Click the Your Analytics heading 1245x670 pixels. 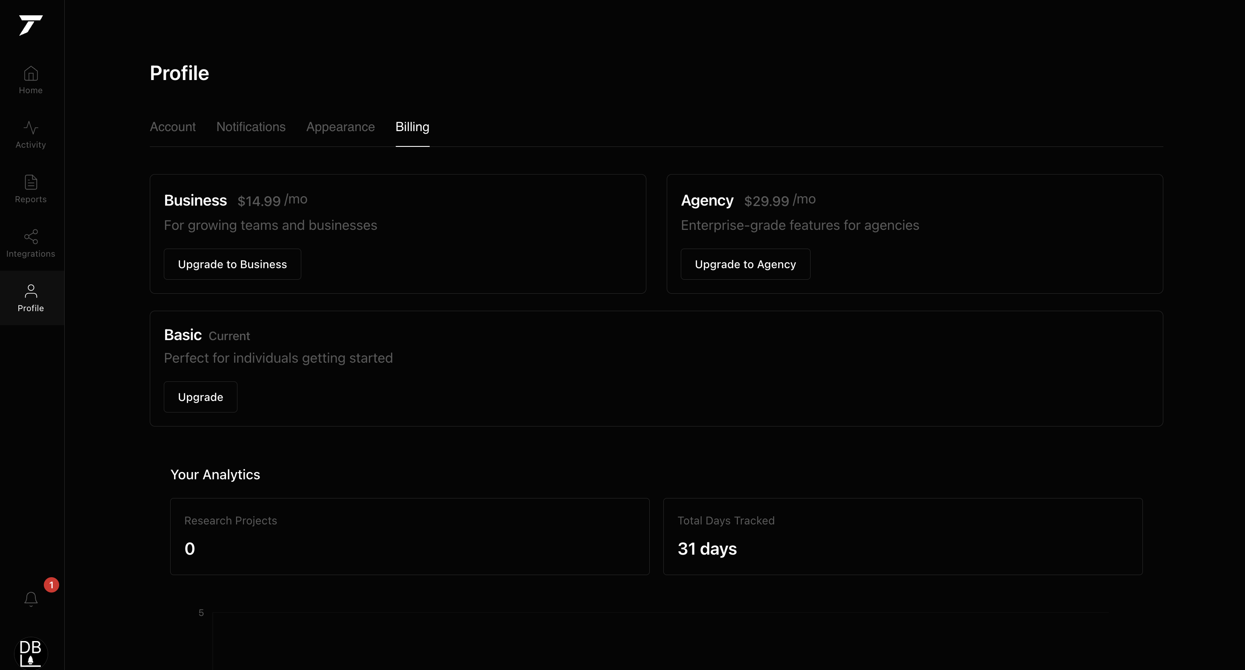click(x=215, y=475)
